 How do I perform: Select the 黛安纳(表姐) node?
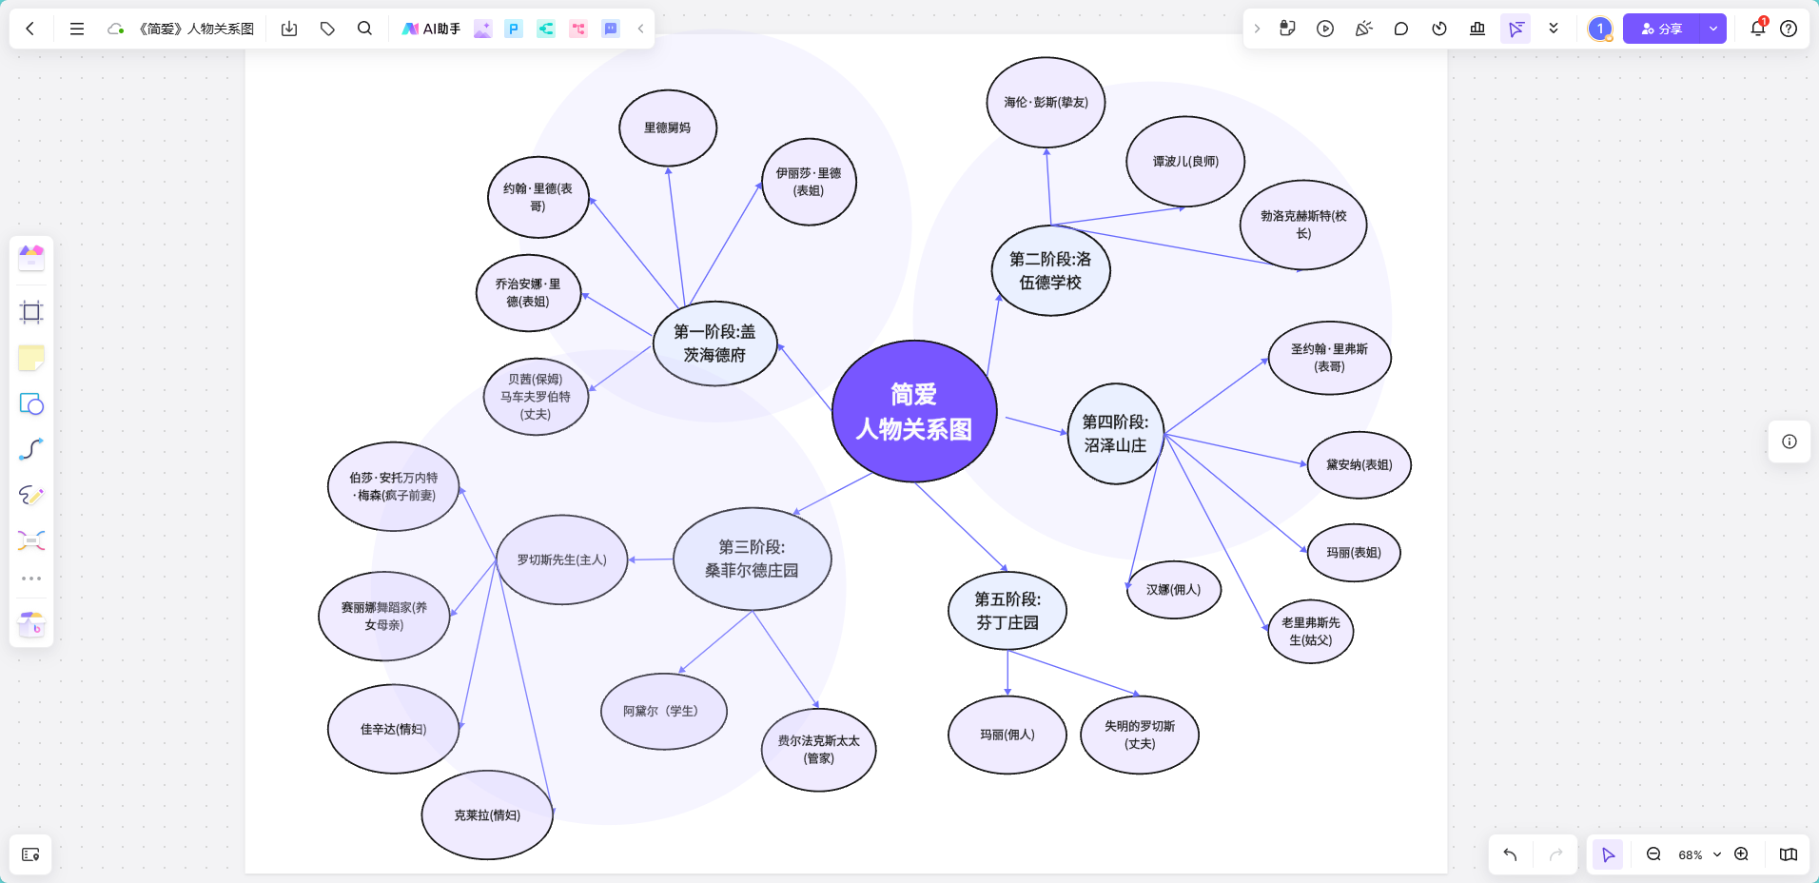(x=1359, y=464)
